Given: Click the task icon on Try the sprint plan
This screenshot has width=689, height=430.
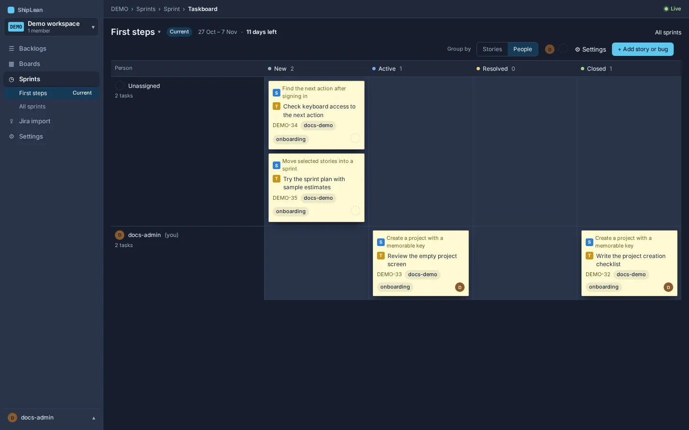Looking at the screenshot, I should (277, 179).
